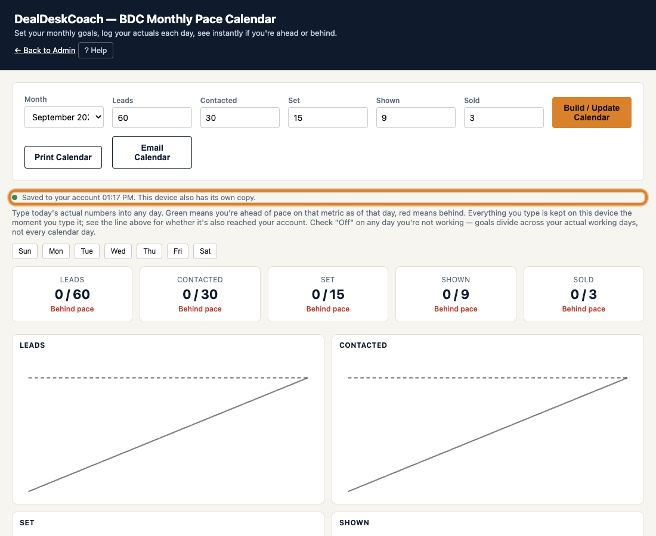Click the Set 0 / 15 summary card
This screenshot has height=536, width=656.
pyautogui.click(x=328, y=295)
